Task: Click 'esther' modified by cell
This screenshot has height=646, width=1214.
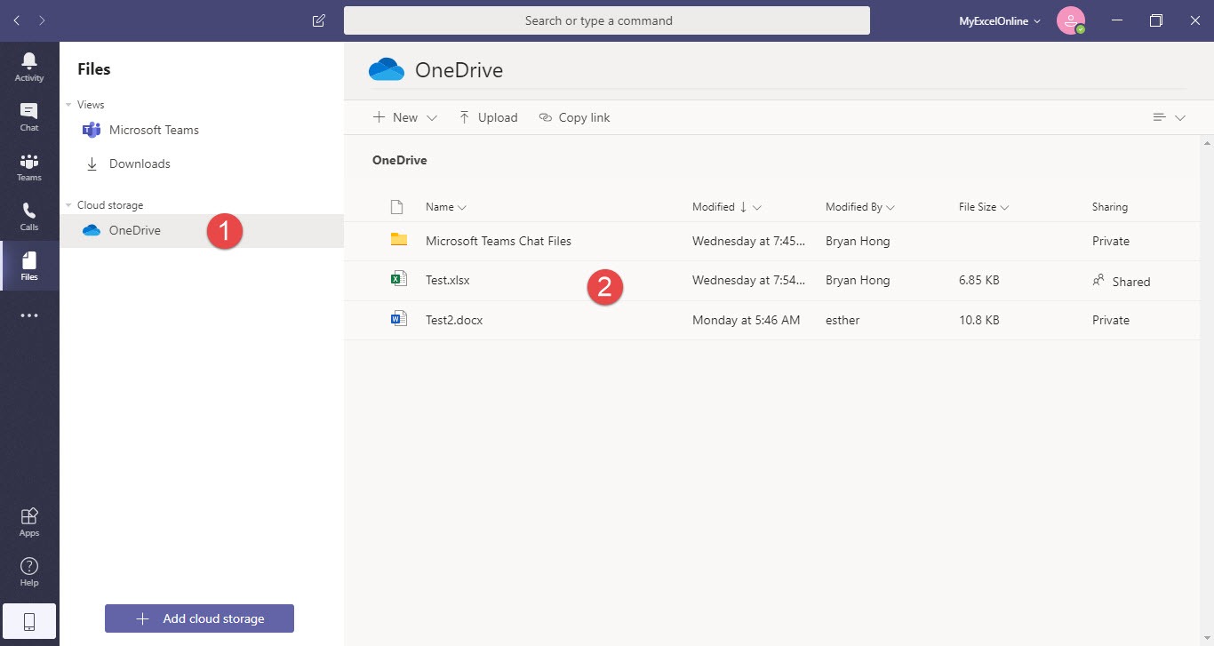Action: 843,320
